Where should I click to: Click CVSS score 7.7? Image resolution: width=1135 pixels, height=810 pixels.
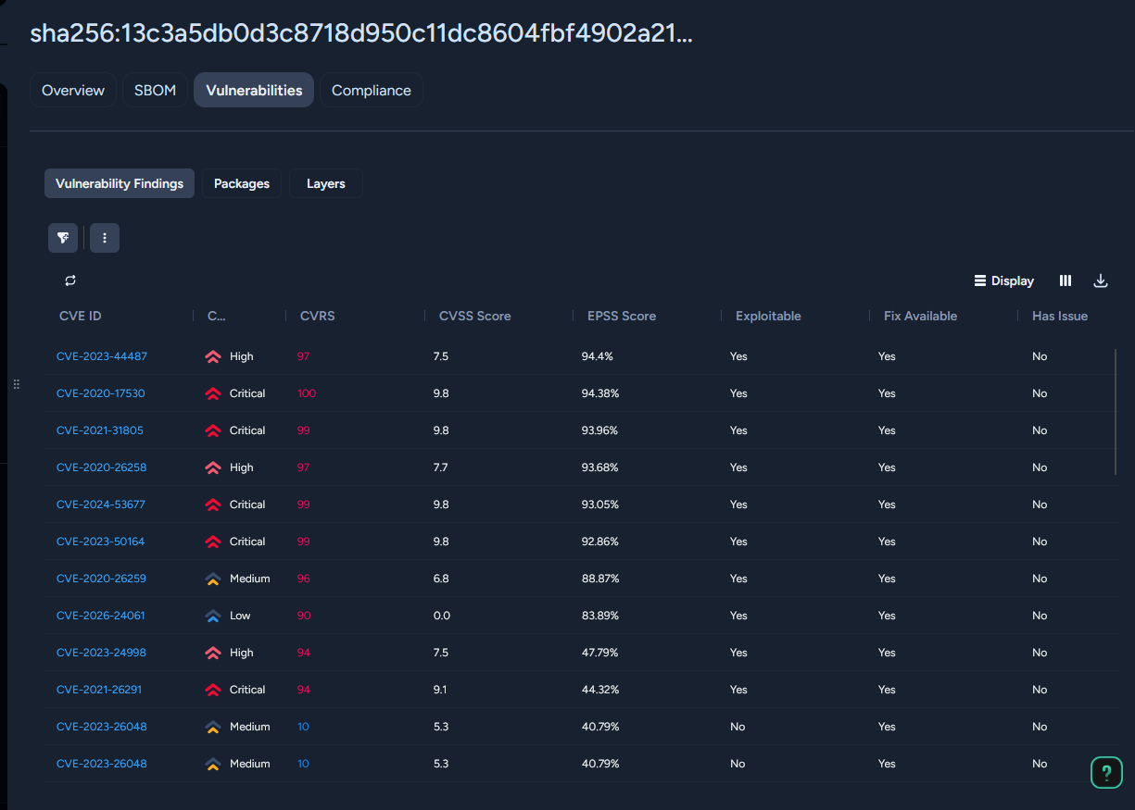[x=441, y=467]
